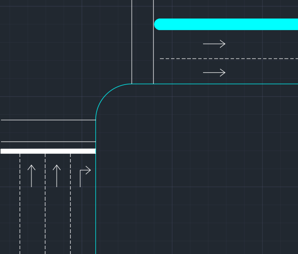
Task: Click the cyan vertical curb line
Action: (96, 194)
